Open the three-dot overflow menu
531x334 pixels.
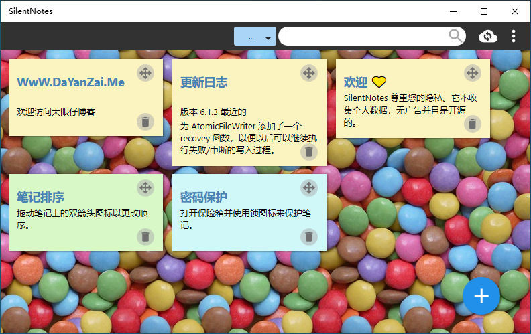pos(514,36)
